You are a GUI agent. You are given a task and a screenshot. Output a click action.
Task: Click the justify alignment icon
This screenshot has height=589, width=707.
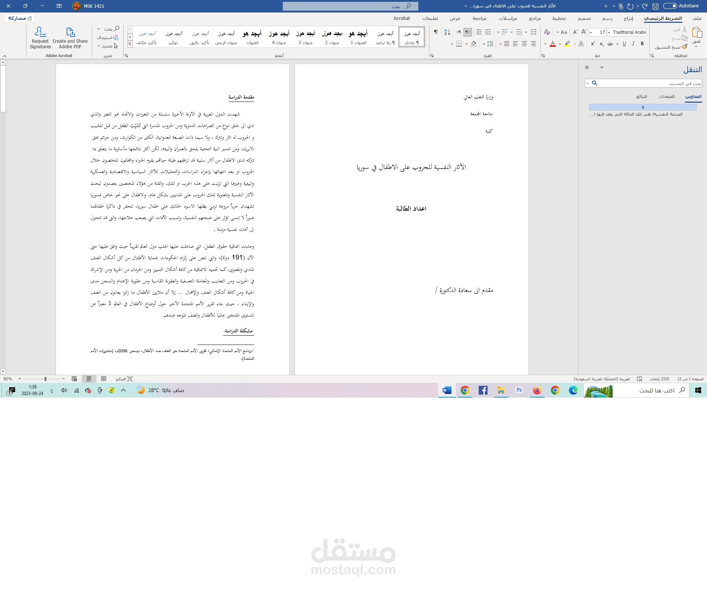point(507,44)
